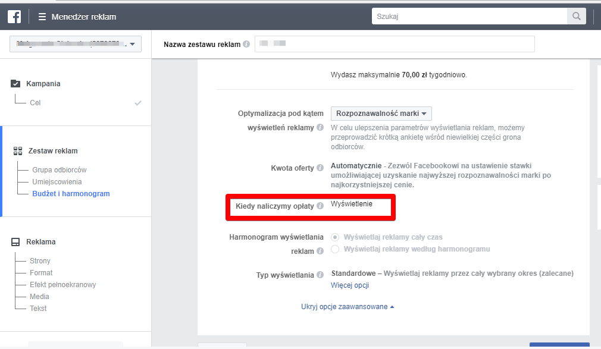The width and height of the screenshot is (601, 349).
Task: Click the Więcej opcji link
Action: [349, 285]
